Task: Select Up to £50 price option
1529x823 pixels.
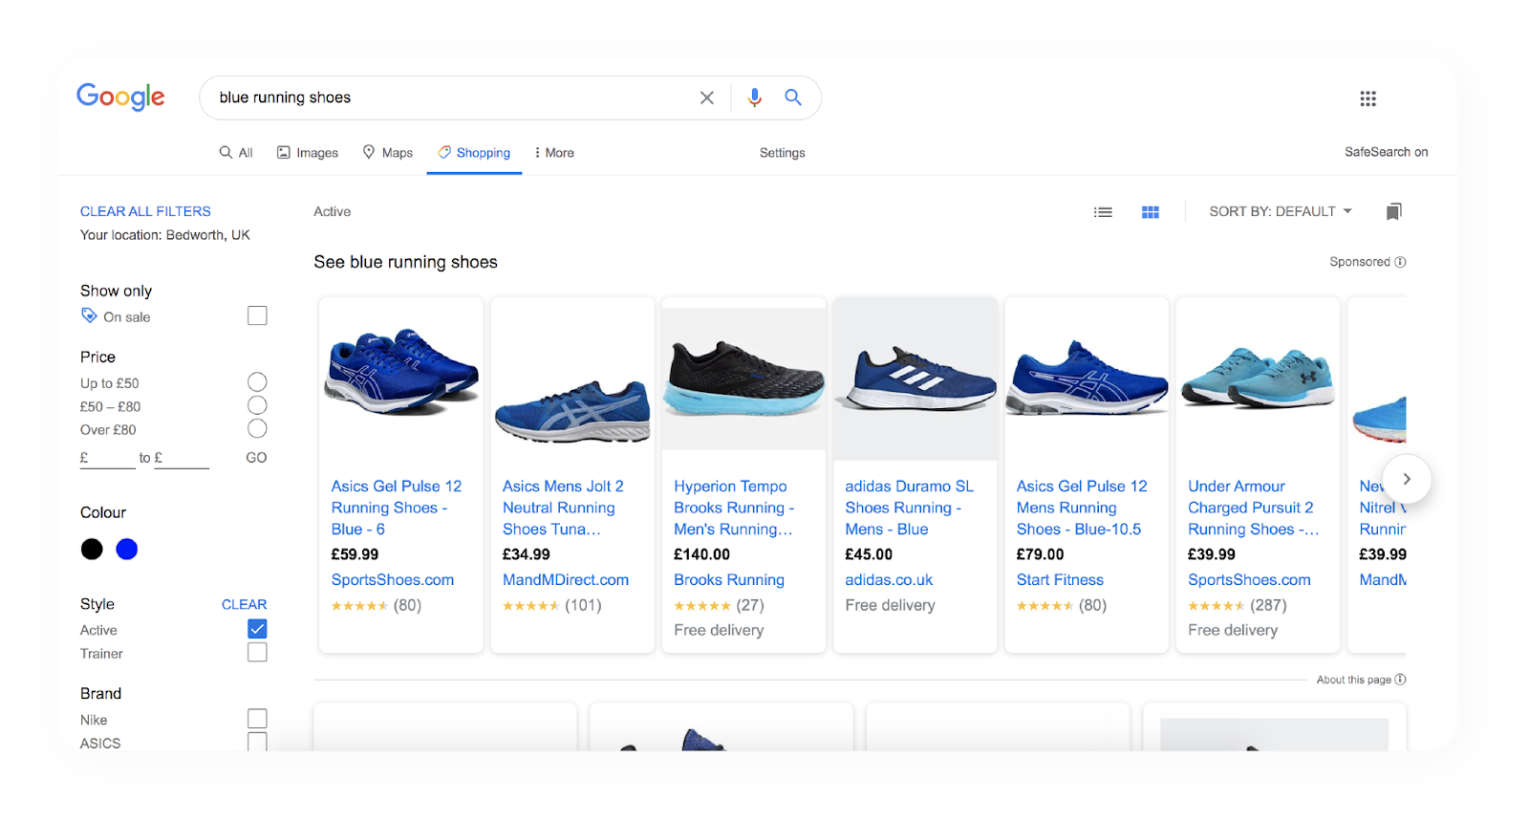Action: 257,382
